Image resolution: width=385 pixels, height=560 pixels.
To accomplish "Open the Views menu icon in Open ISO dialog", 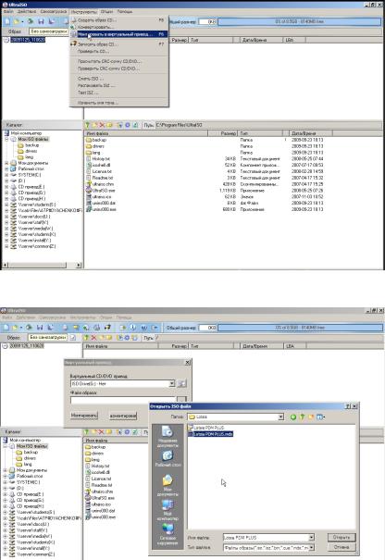I will point(320,417).
